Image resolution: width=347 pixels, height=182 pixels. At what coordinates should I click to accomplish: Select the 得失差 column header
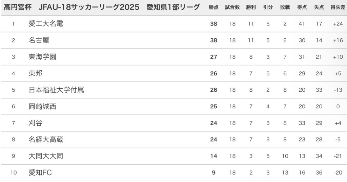[338, 7]
